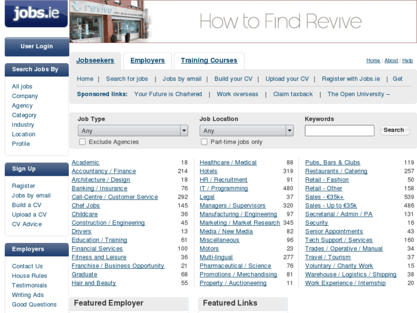Open Build your CV in navigation bar
Viewport: 417px width, 313px height.
[x=233, y=79]
